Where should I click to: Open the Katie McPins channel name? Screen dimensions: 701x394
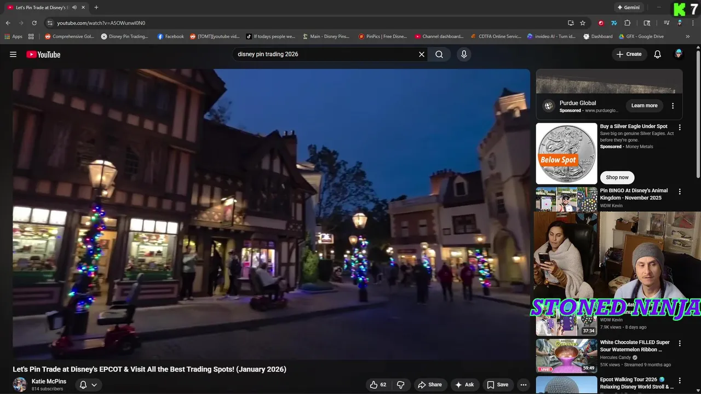tap(49, 381)
